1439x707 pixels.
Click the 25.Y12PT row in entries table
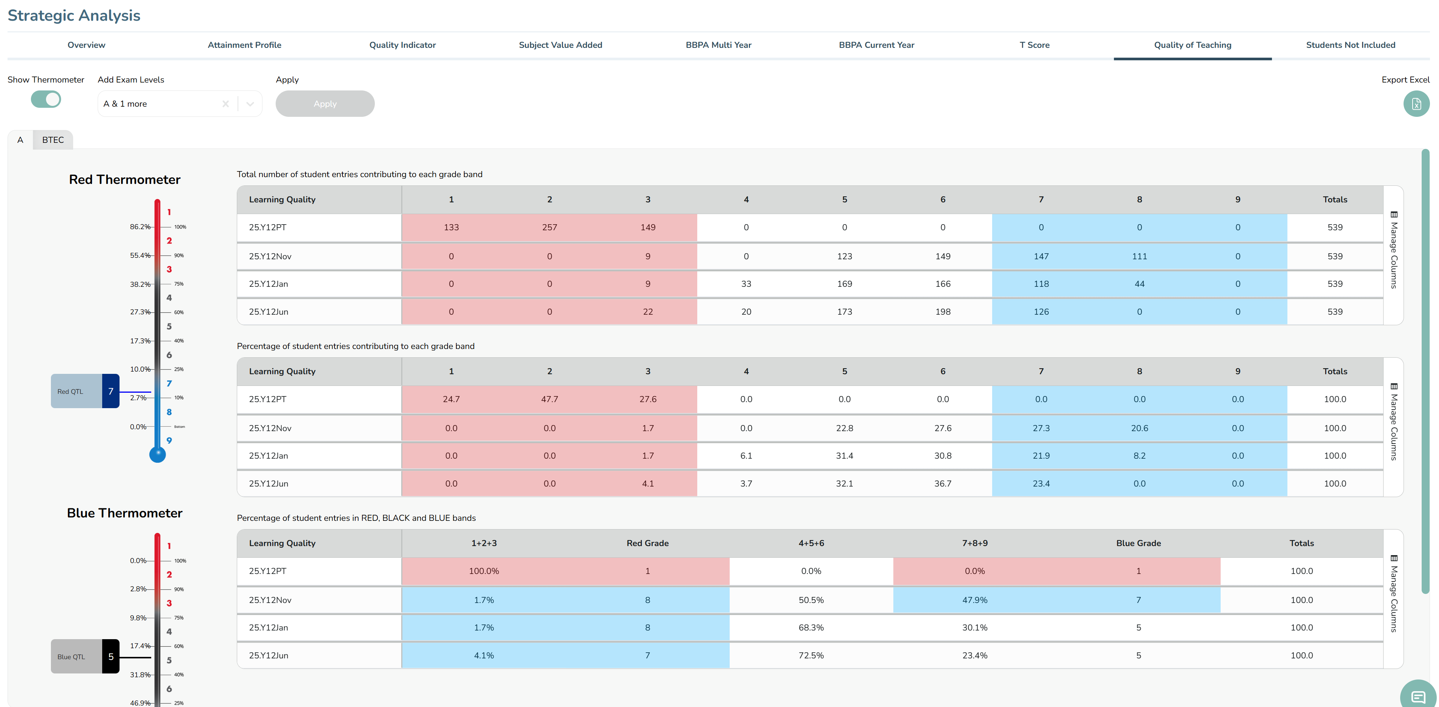pyautogui.click(x=810, y=228)
